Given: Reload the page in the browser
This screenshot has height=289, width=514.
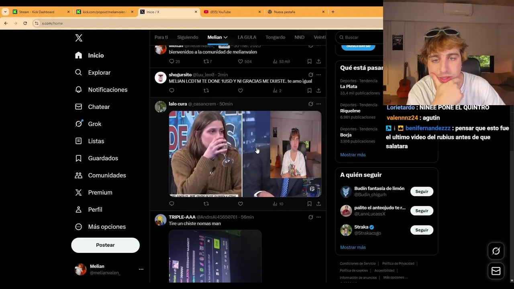Looking at the screenshot, I should click(x=25, y=23).
